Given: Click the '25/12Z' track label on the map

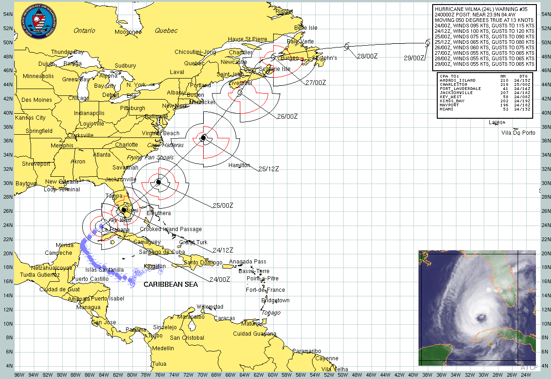Looking at the screenshot, I should coord(269,168).
